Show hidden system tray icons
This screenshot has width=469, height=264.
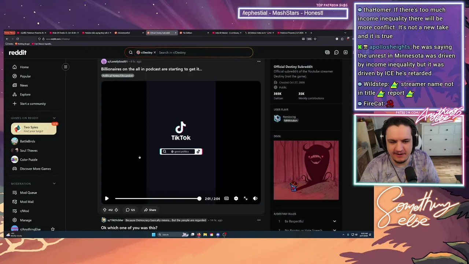pyautogui.click(x=343, y=235)
